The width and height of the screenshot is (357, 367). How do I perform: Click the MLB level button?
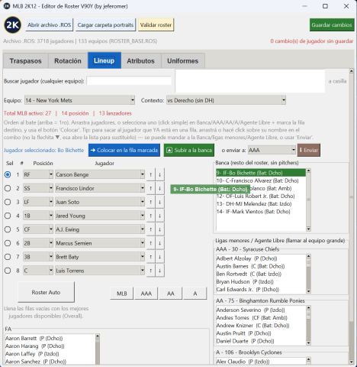(122, 294)
